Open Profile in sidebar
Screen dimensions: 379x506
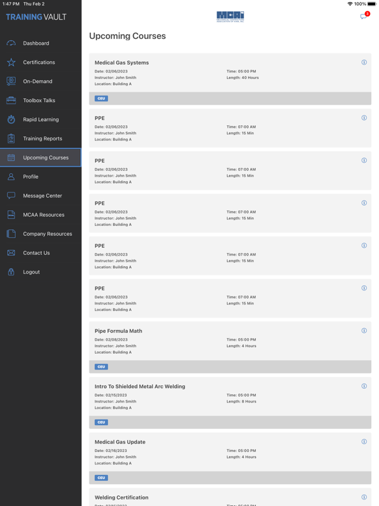(x=41, y=177)
